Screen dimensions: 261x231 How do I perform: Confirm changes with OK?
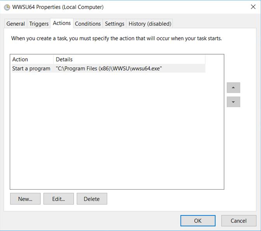tap(198, 220)
